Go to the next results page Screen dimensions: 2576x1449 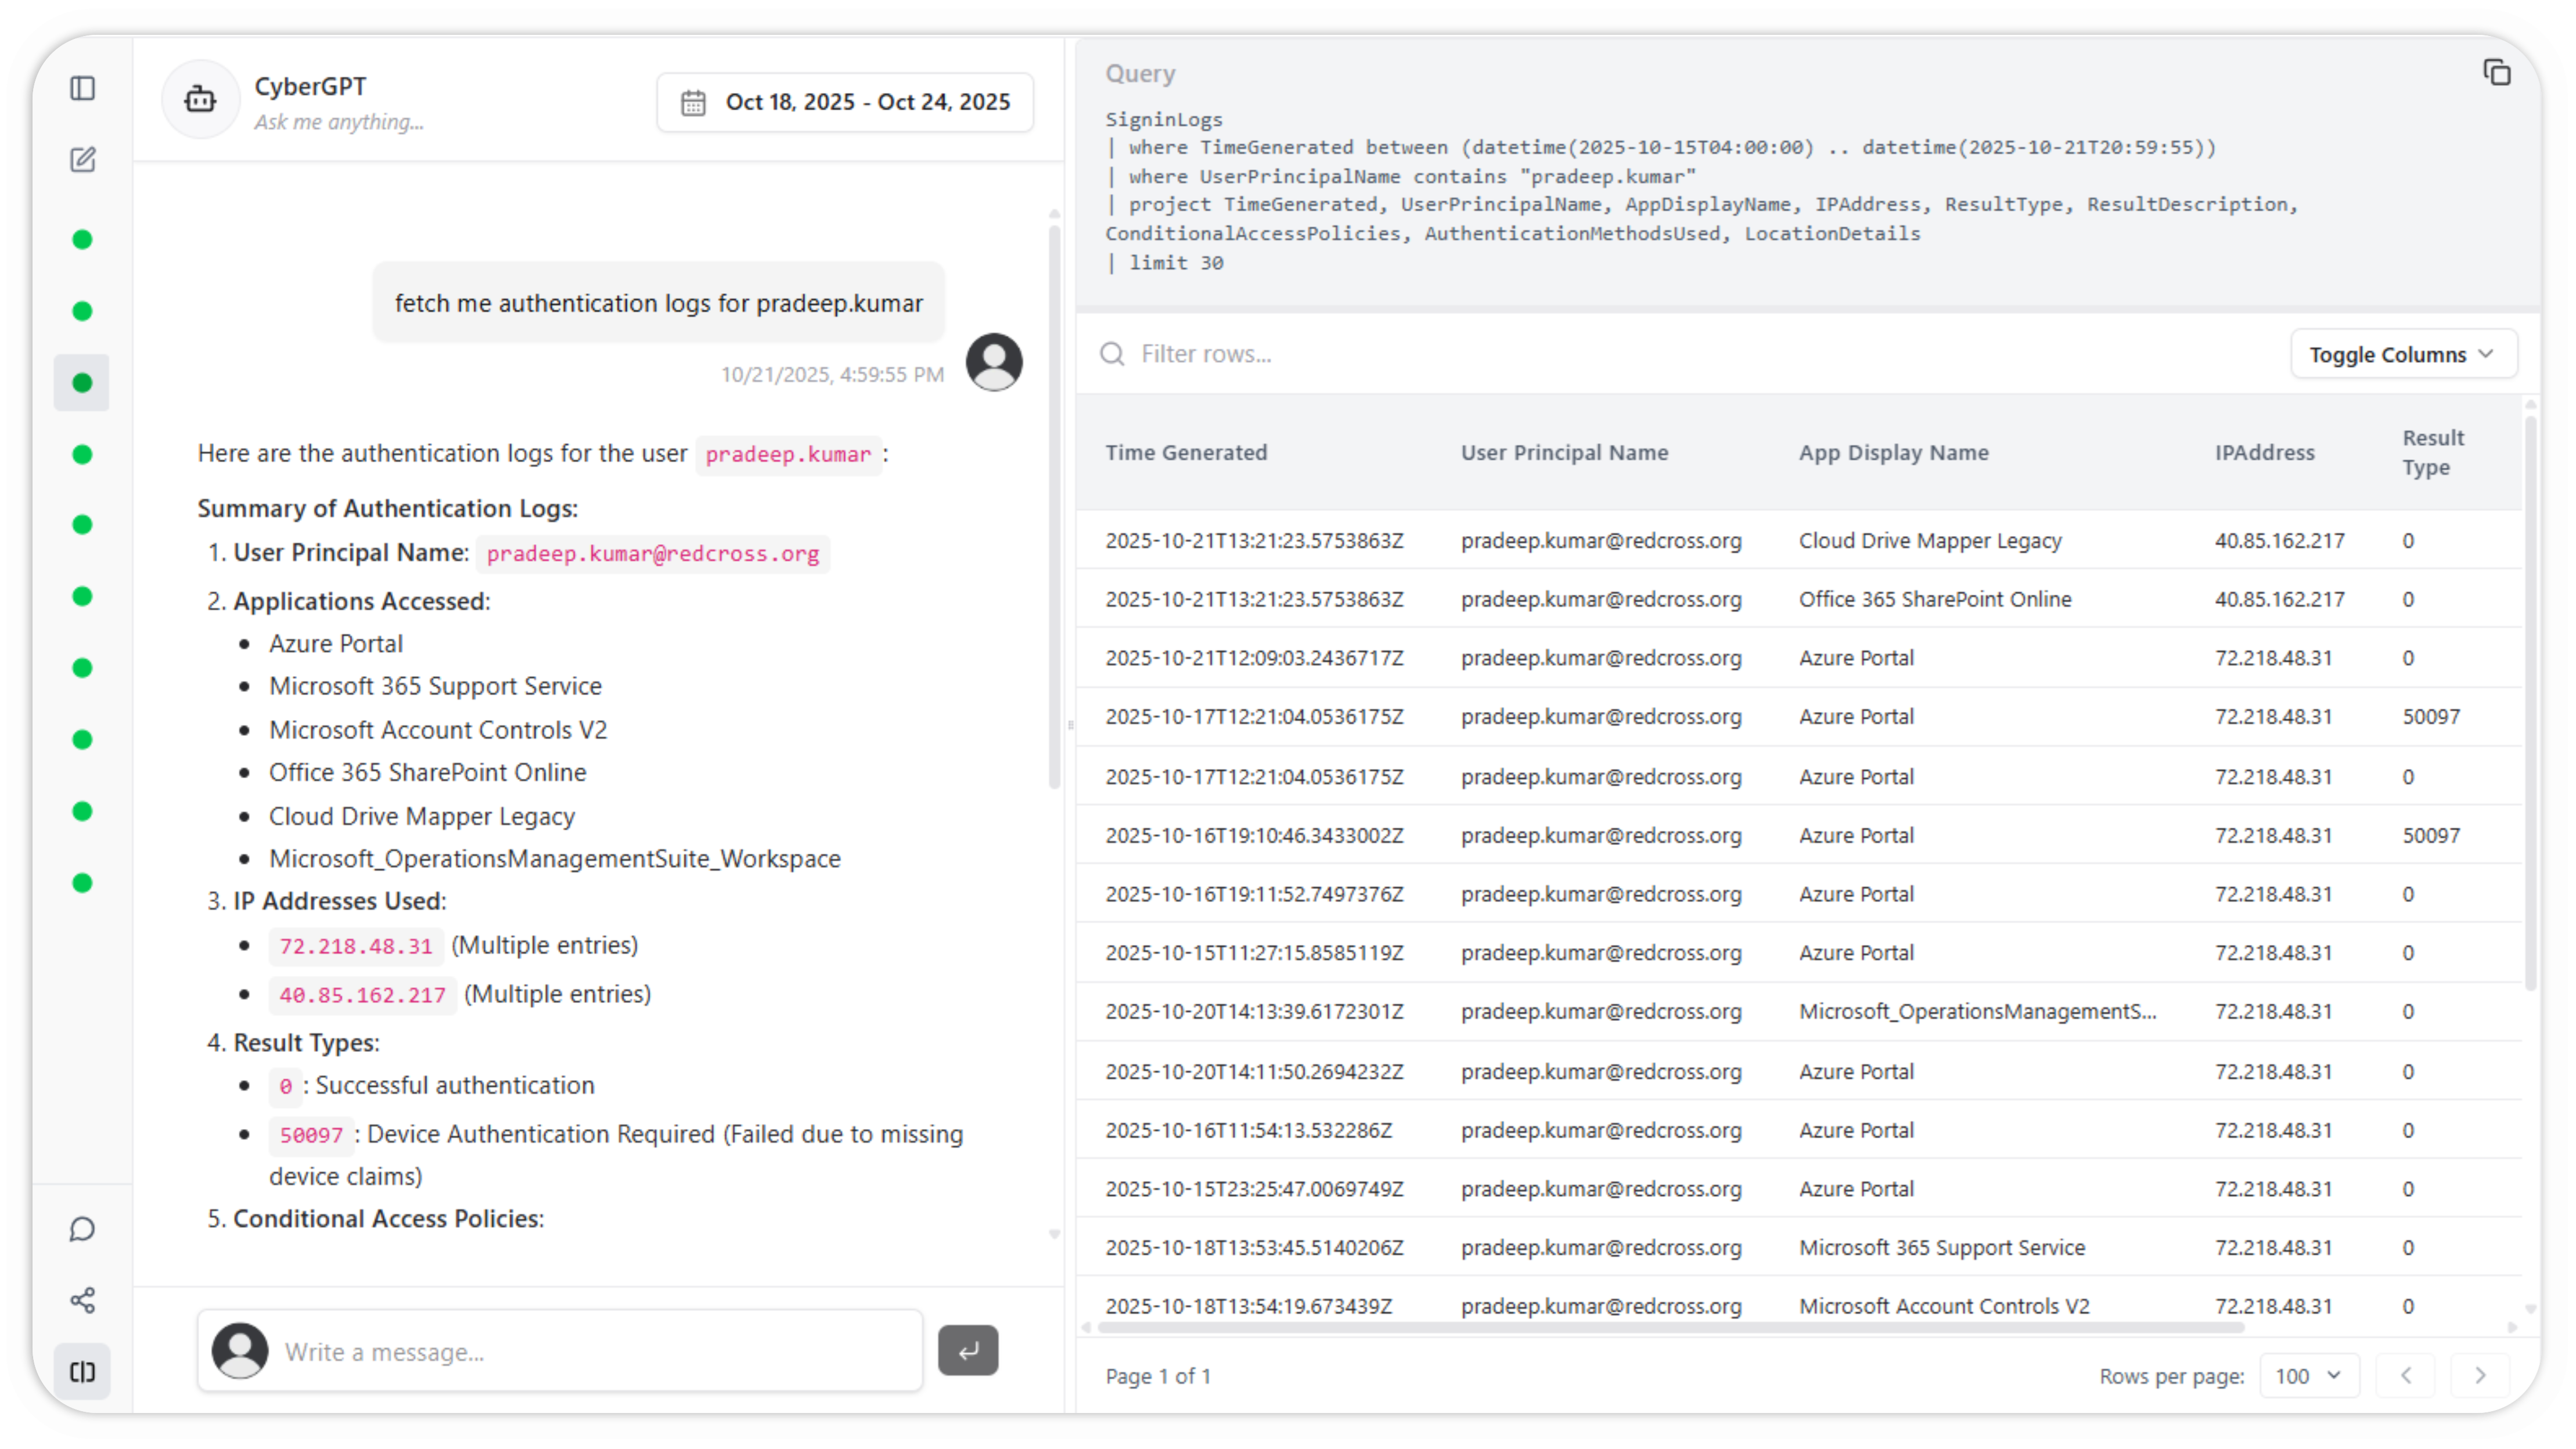tap(2479, 1376)
